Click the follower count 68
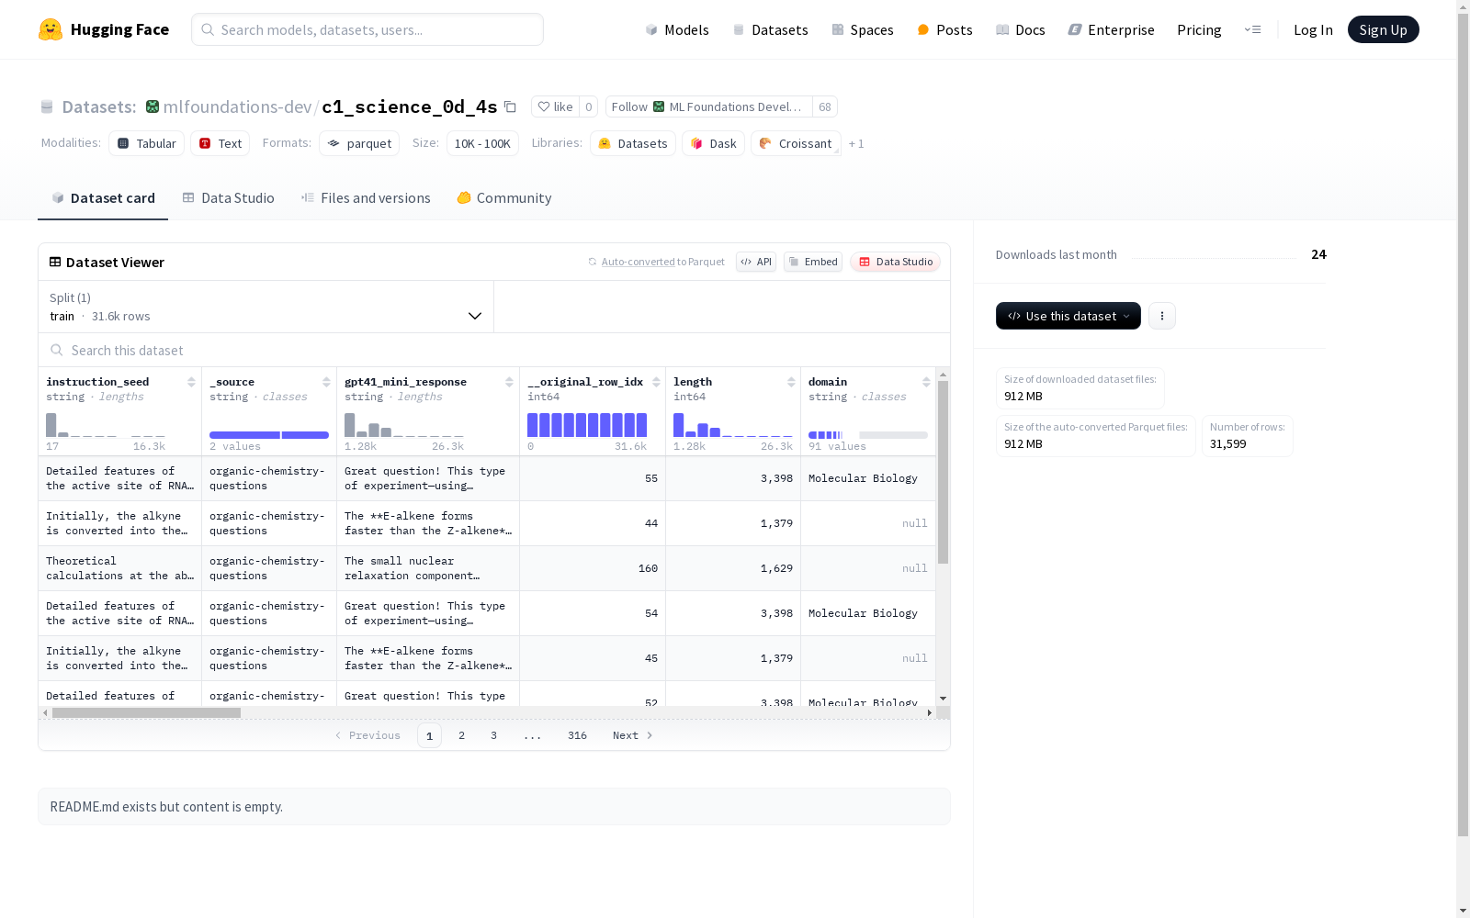Screen dimensions: 1470x918 (x=825, y=106)
